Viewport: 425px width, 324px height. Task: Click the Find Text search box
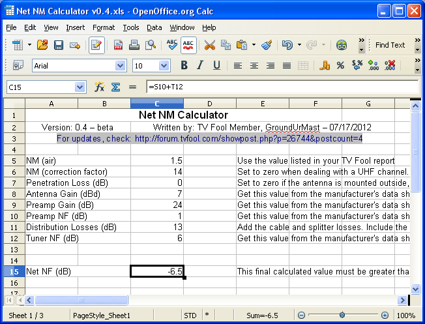click(x=390, y=46)
